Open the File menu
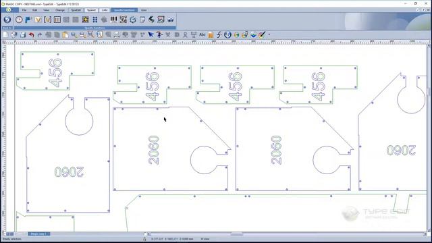Image resolution: width=432 pixels, height=243 pixels. click(24, 10)
